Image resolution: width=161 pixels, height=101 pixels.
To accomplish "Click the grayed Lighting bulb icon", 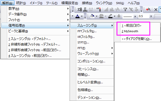I will click(119, 16).
